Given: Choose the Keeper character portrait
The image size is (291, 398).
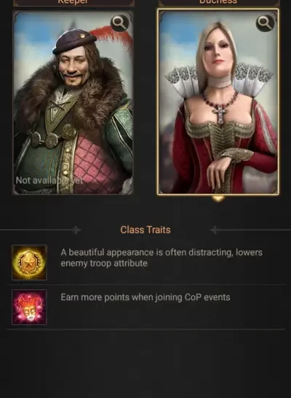Looking at the screenshot, I should (x=73, y=103).
